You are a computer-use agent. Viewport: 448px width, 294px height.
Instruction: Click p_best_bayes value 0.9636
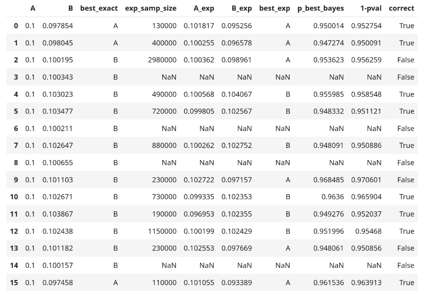[x=333, y=197]
